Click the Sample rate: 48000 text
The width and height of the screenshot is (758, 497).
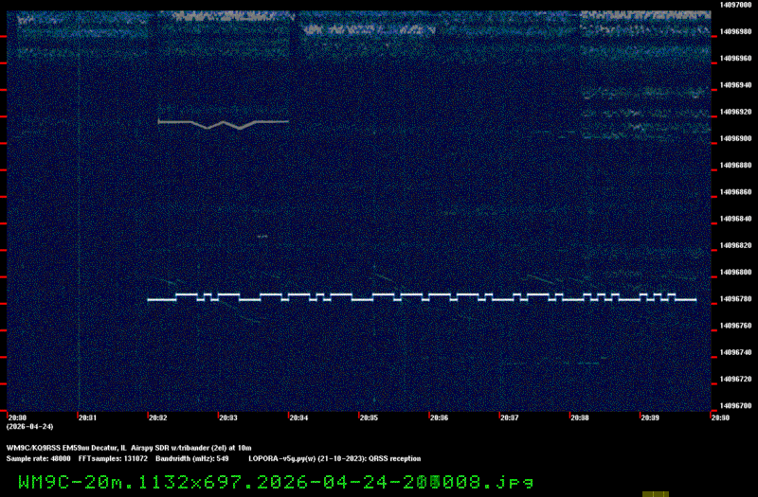[38, 459]
